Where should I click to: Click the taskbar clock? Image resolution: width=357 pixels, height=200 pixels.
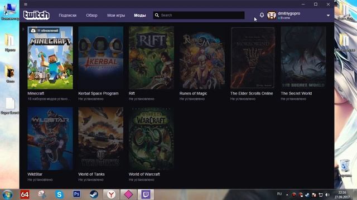coord(342,194)
